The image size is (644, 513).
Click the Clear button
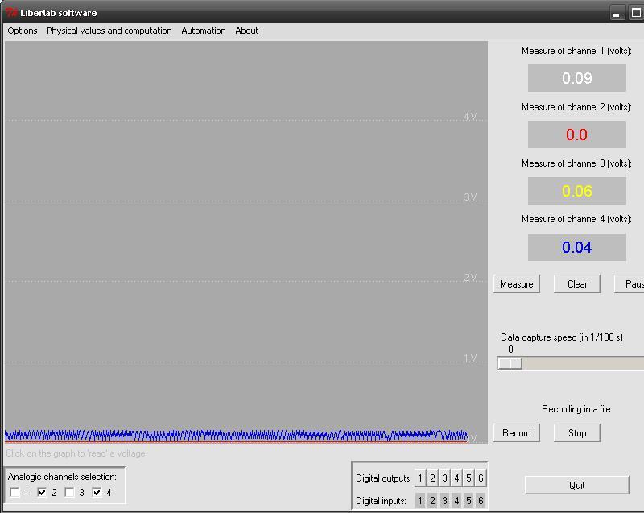click(577, 283)
